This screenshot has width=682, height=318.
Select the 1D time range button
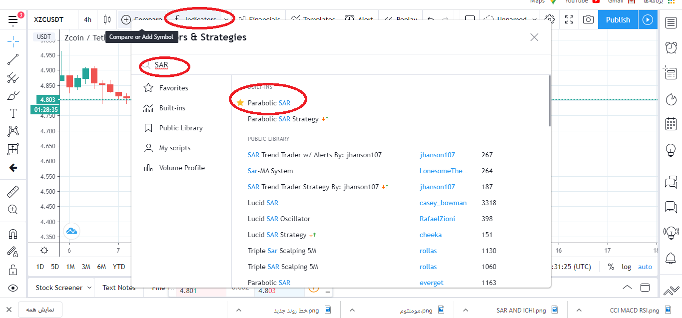40,267
